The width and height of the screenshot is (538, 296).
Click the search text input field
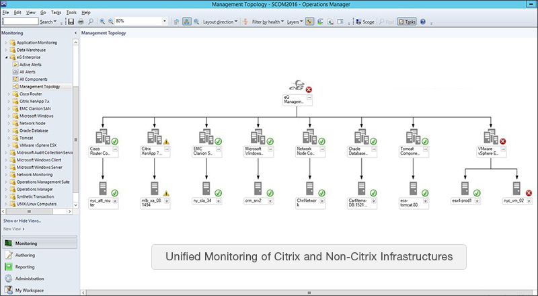[x=20, y=22]
